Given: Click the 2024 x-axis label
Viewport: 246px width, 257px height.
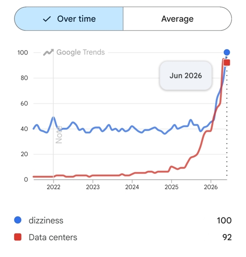Looking at the screenshot, I should [x=132, y=187].
